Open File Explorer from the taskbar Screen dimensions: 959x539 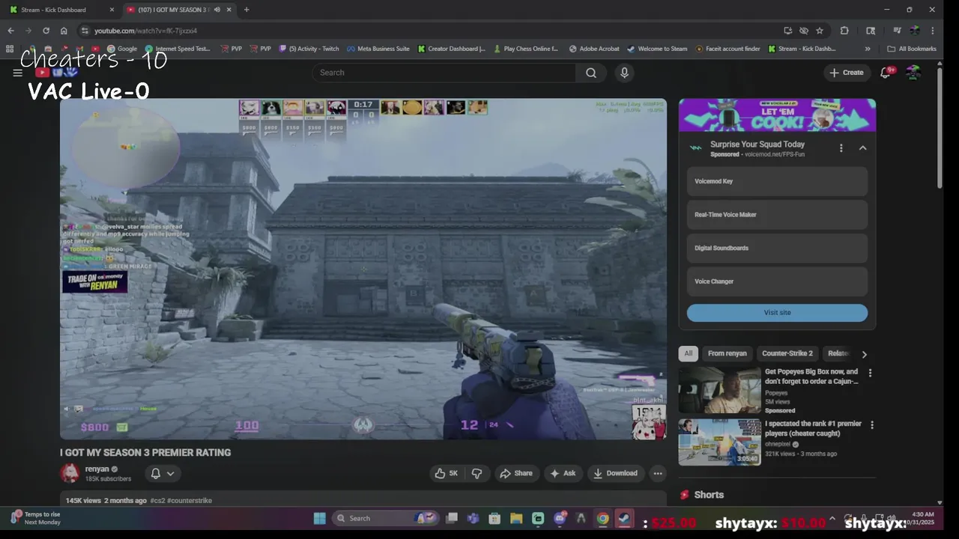pos(516,518)
